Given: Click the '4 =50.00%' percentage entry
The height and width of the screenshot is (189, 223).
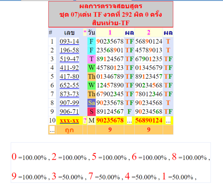Looking at the screenshot, I should tap(141, 176).
